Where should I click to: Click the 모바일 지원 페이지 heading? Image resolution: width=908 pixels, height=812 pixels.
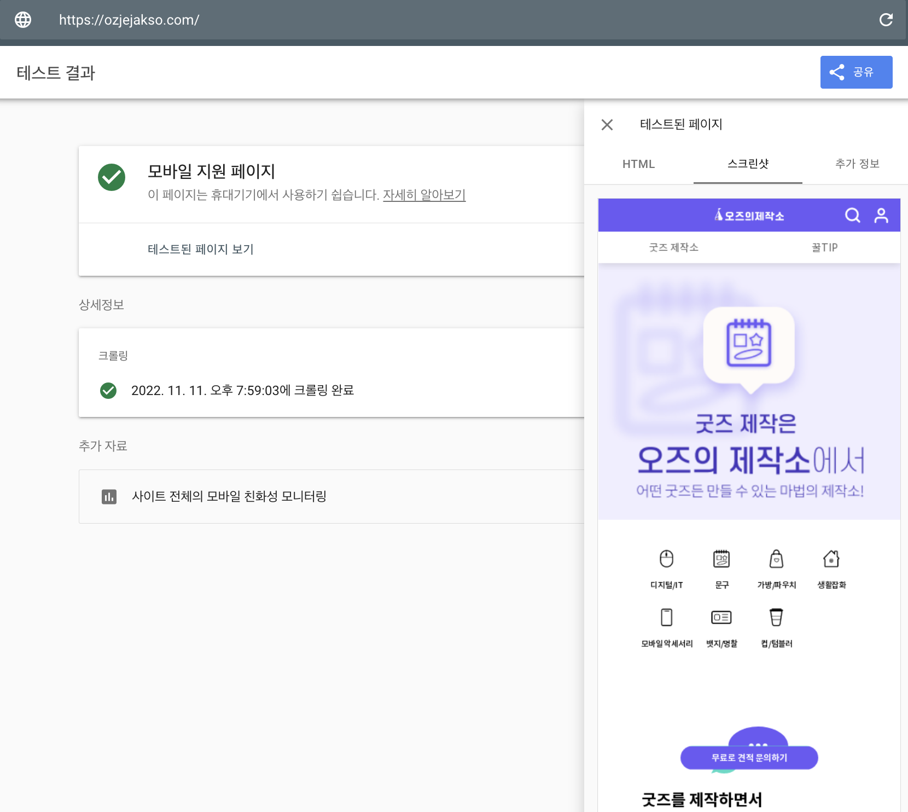[211, 171]
